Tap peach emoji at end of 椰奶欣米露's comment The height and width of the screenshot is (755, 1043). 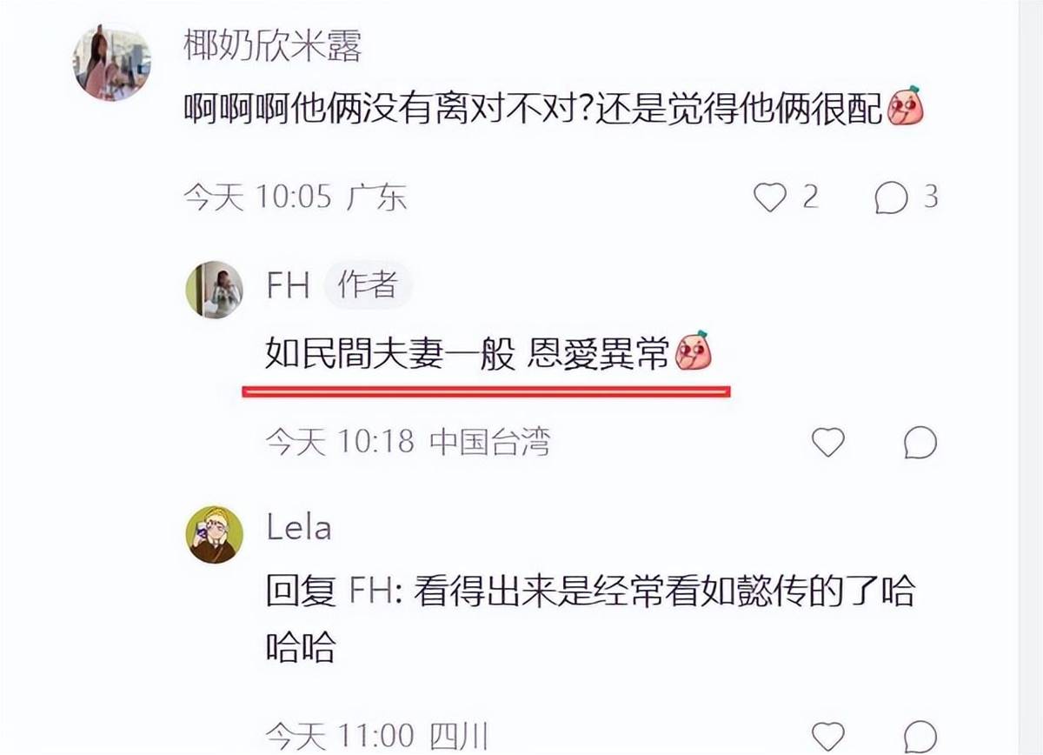904,110
